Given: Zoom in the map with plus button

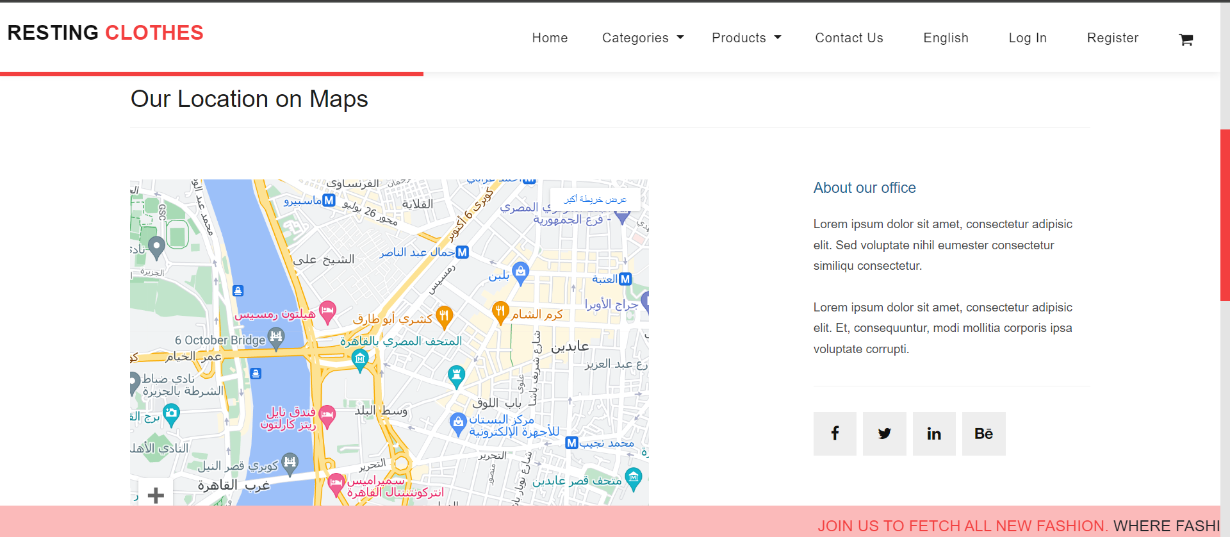Looking at the screenshot, I should pyautogui.click(x=156, y=495).
